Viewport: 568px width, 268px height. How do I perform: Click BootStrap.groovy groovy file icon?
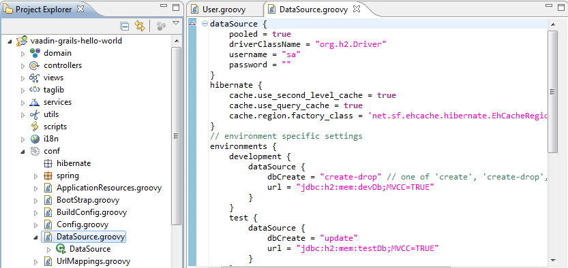point(48,200)
